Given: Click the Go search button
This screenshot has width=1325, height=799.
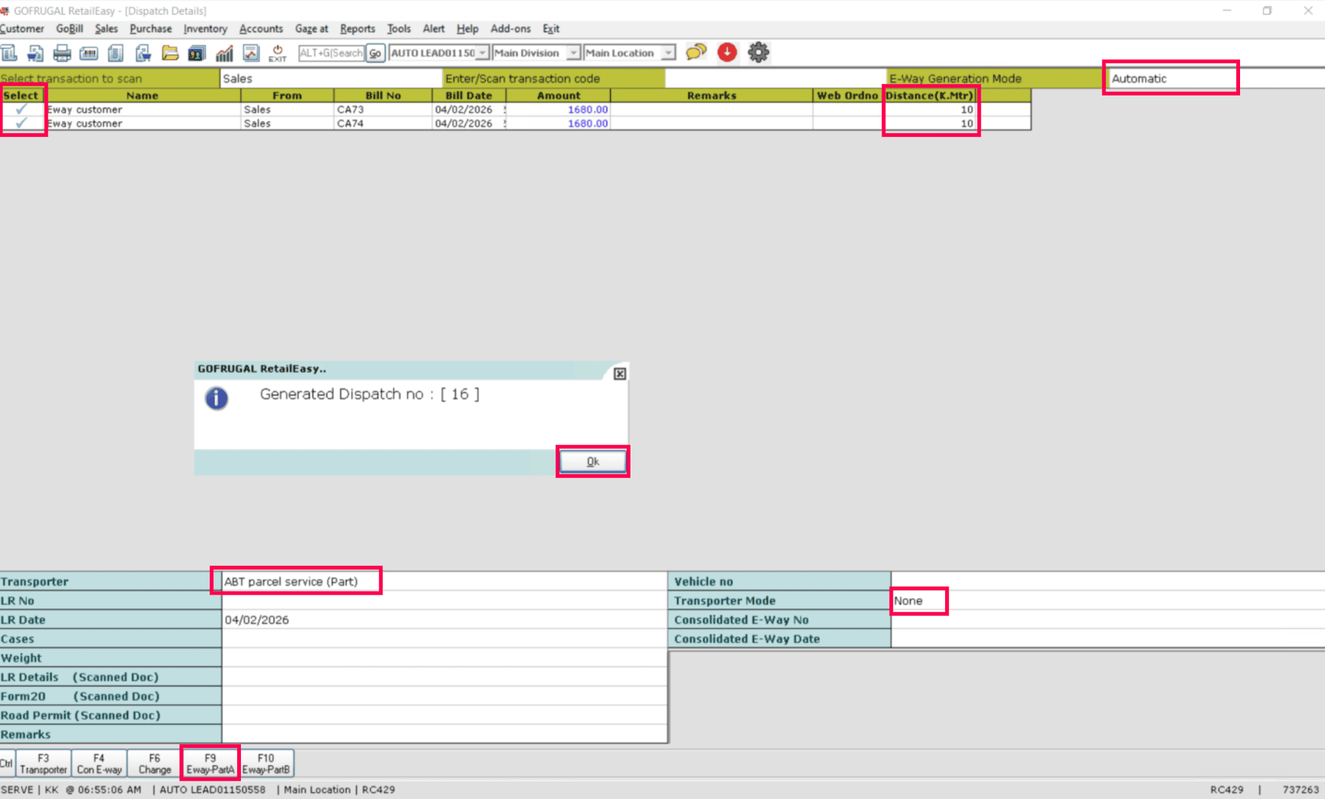Looking at the screenshot, I should (x=375, y=53).
